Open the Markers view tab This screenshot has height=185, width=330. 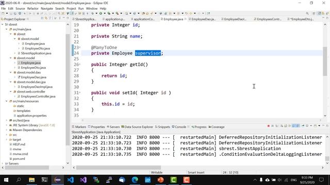tap(79, 127)
